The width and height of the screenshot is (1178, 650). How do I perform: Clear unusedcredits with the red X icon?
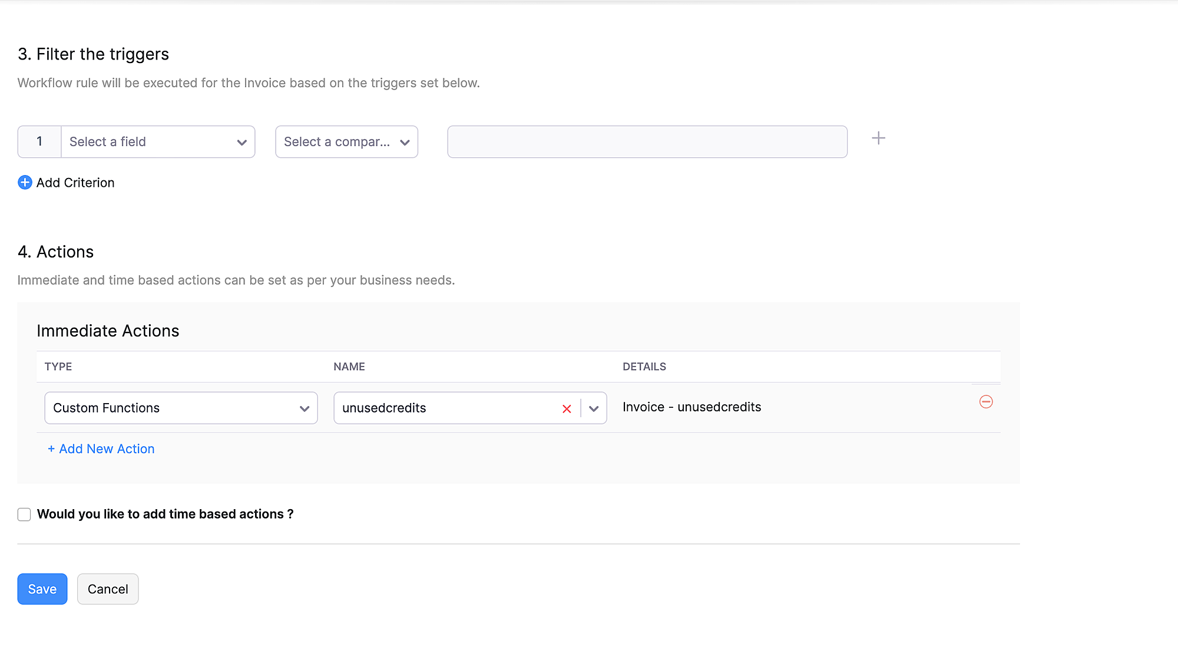(567, 408)
